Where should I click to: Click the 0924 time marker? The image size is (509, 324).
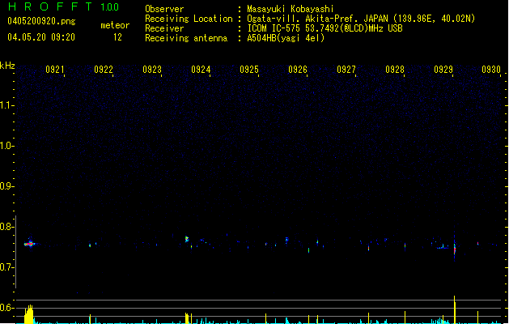(x=201, y=70)
